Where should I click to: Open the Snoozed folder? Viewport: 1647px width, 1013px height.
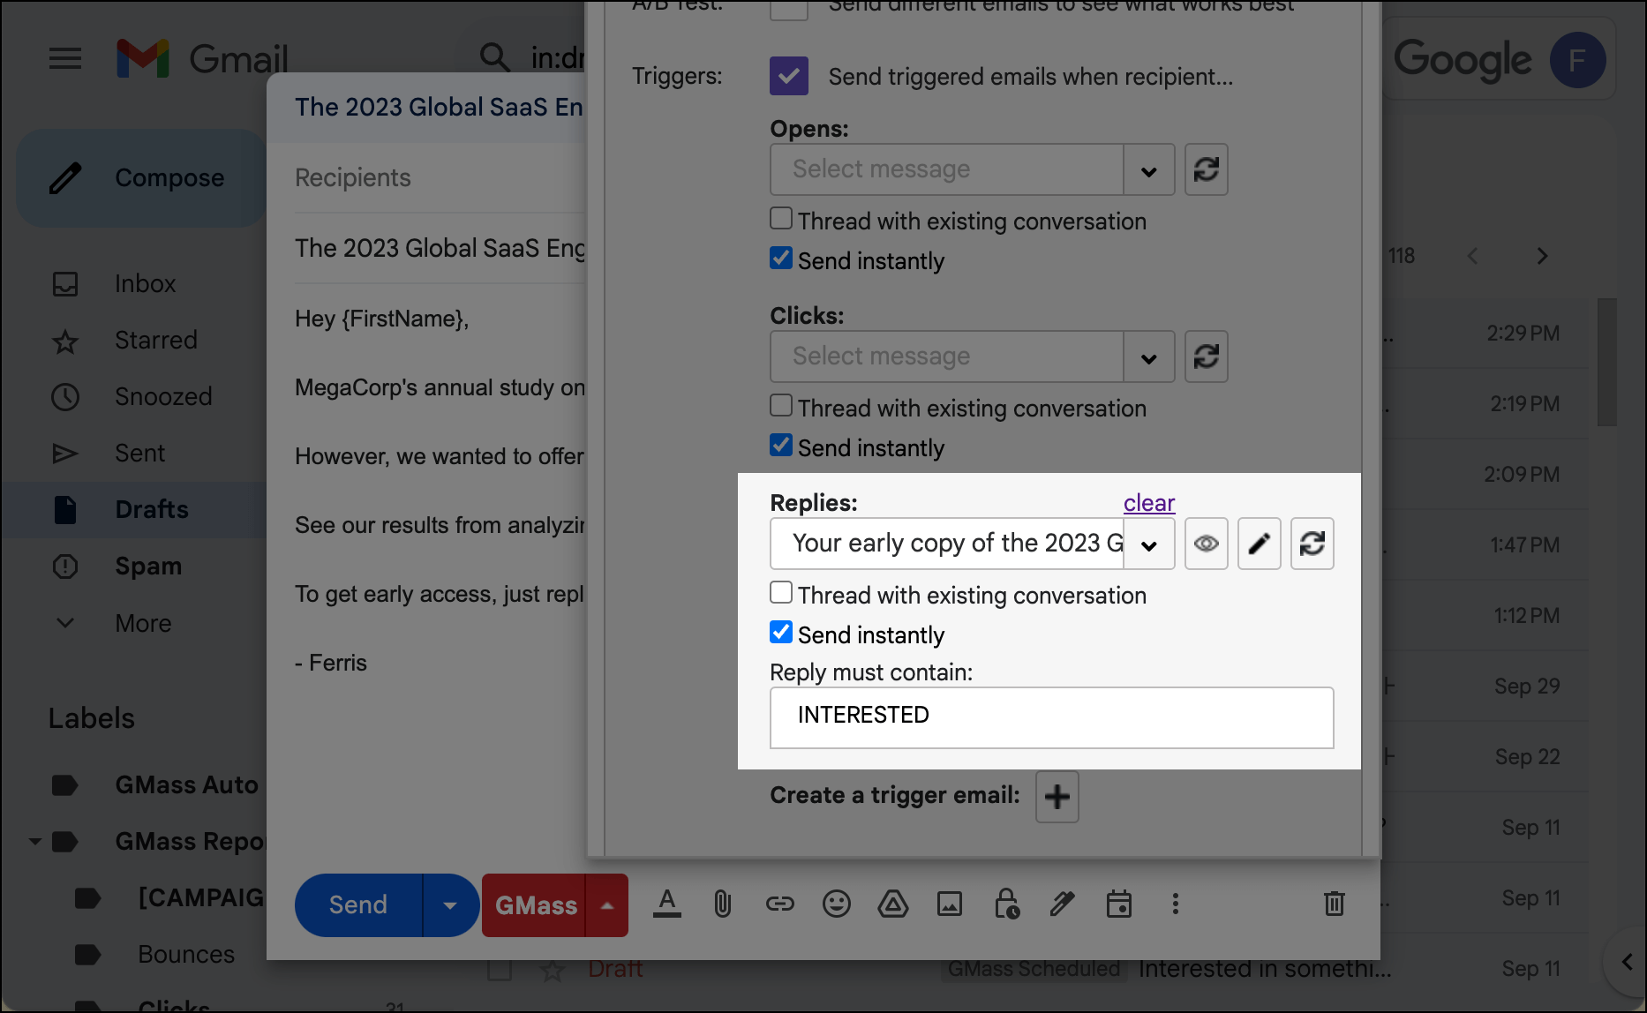[x=163, y=397]
